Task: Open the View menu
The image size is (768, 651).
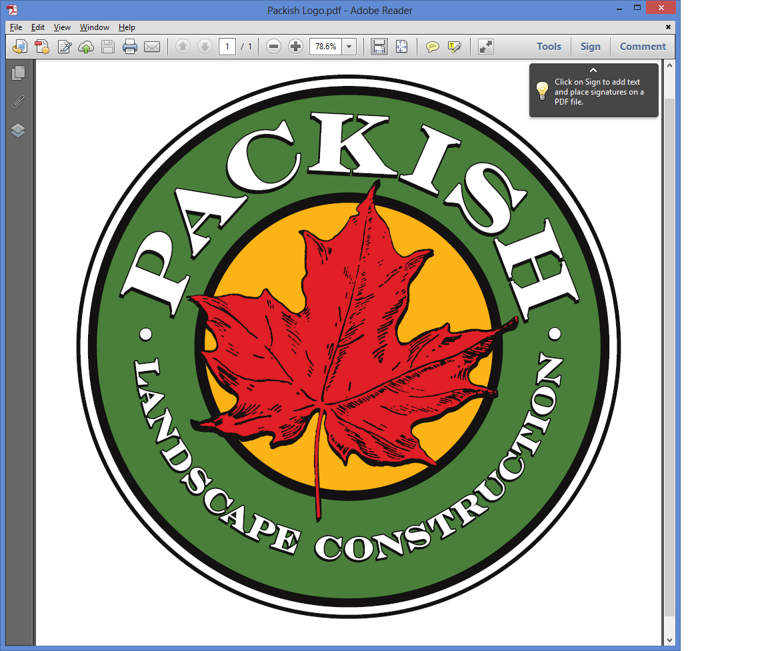Action: click(x=62, y=27)
